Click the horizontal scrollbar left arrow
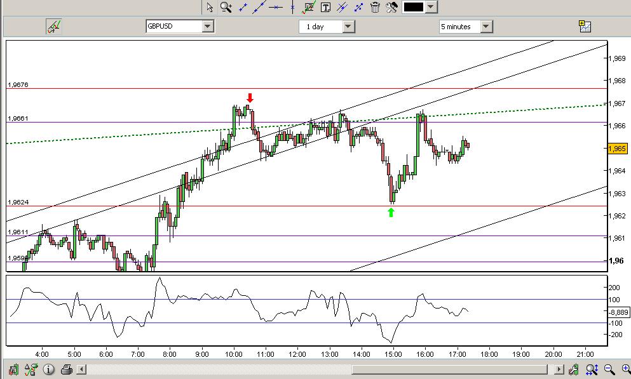The height and width of the screenshot is (379, 631). [x=81, y=369]
